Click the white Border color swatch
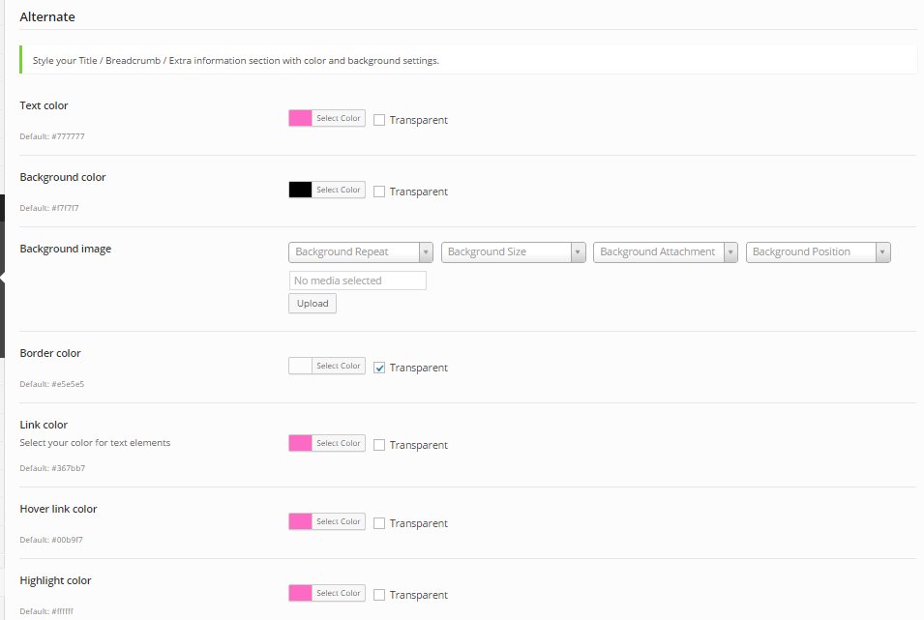The width and height of the screenshot is (924, 620). pos(300,366)
